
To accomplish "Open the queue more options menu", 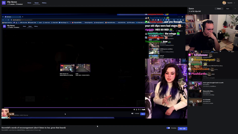I will click(235, 9).
